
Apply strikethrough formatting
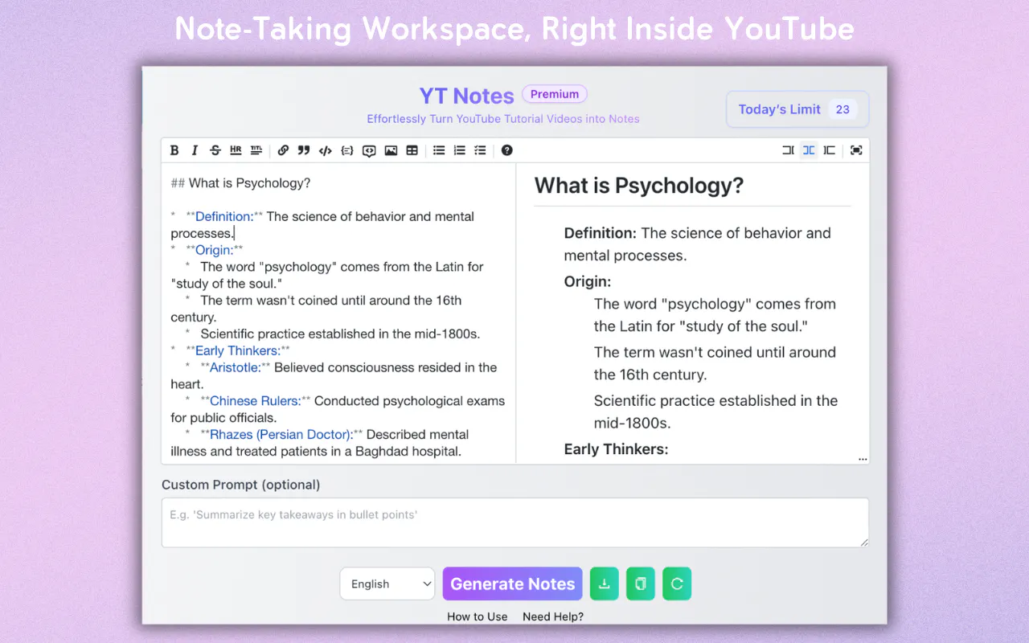(215, 150)
